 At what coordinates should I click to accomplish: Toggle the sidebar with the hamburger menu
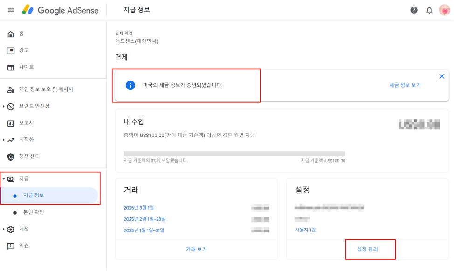coord(11,10)
